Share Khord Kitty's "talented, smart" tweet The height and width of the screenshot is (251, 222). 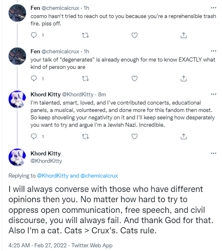click(x=183, y=137)
